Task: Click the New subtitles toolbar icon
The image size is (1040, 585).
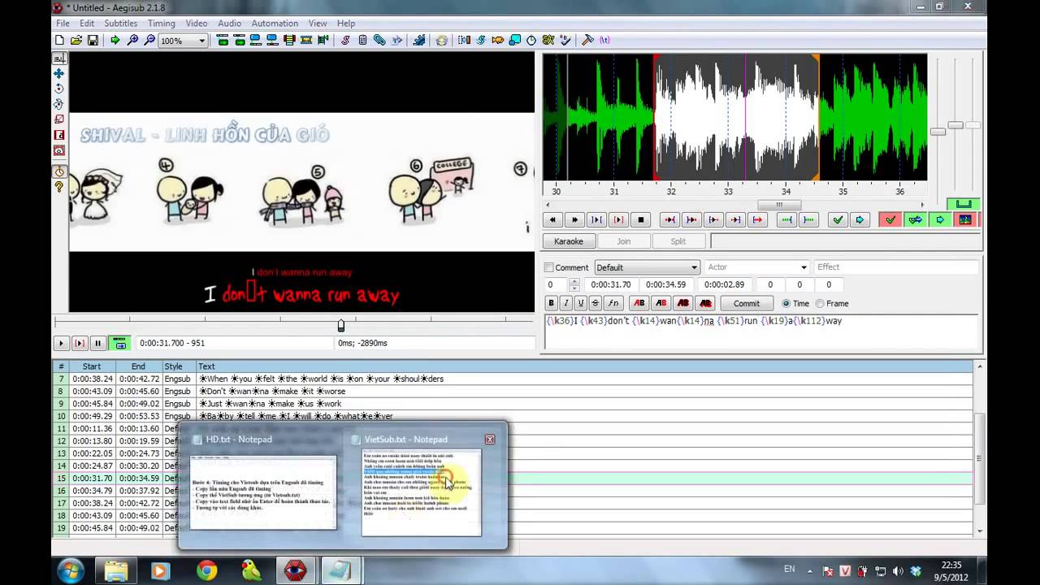Action: 59,40
